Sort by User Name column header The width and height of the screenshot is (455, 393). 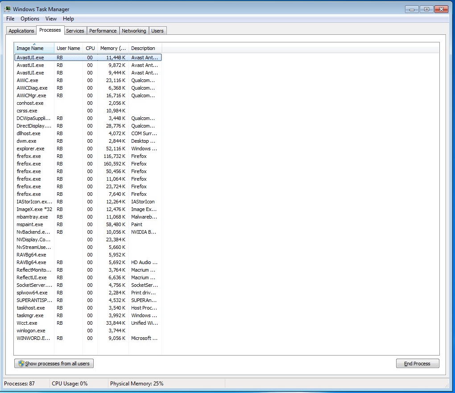click(x=68, y=48)
